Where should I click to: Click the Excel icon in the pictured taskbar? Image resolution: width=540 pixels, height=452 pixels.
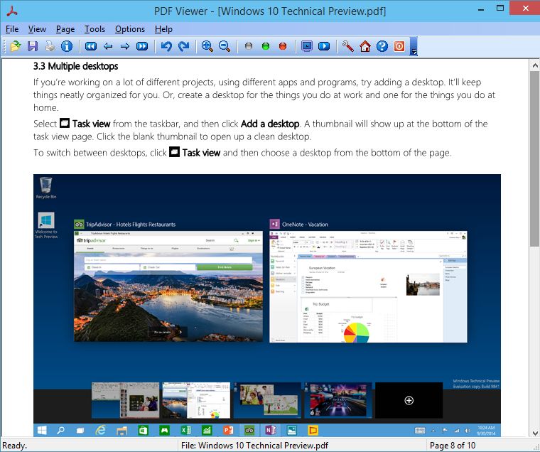186,430
